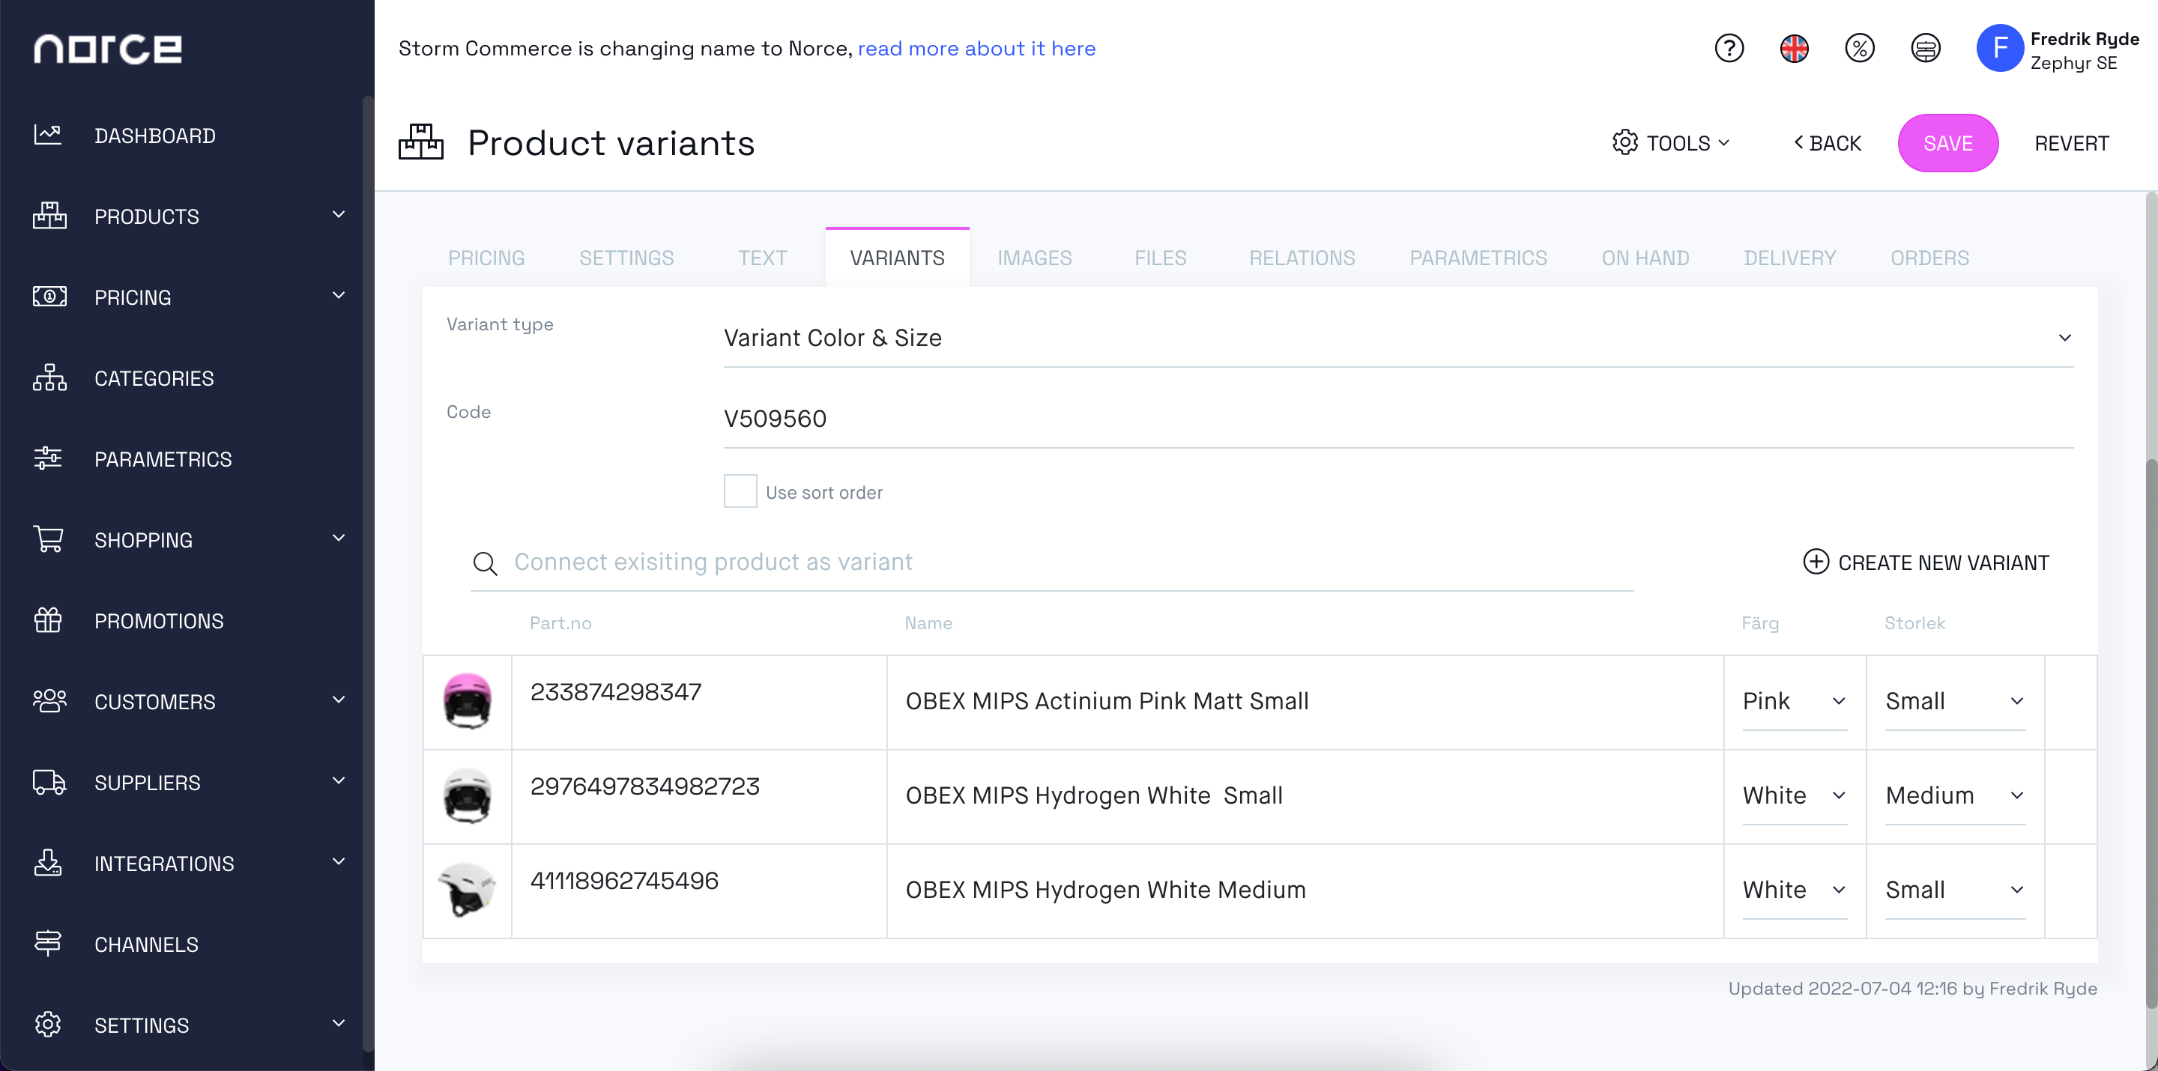Click the Create New Variant button

[1926, 562]
